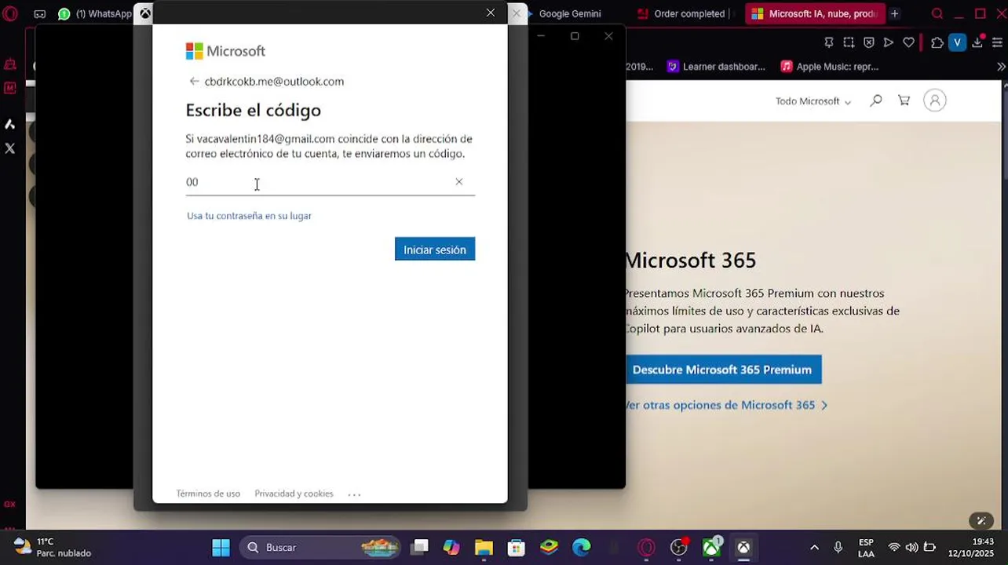Open File Explorer from the taskbar
This screenshot has height=565, width=1008.
pos(484,547)
